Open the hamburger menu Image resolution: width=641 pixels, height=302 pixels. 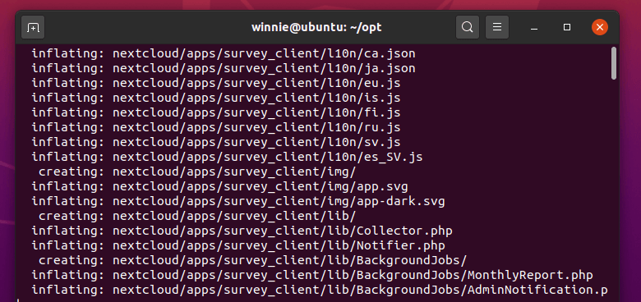click(496, 27)
